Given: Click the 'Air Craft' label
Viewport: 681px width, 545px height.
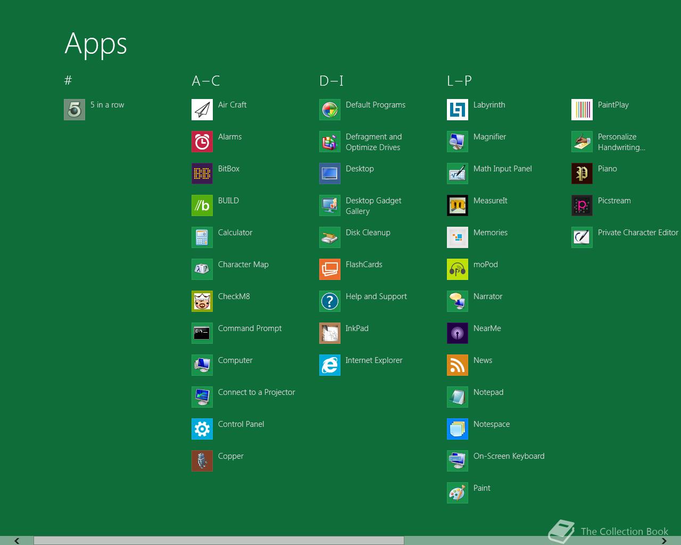Looking at the screenshot, I should point(232,105).
